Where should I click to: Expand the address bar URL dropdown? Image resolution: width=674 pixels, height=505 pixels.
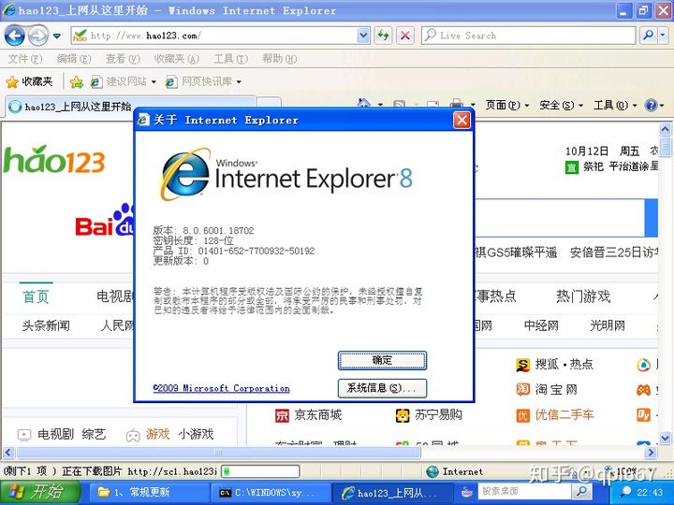click(x=363, y=36)
